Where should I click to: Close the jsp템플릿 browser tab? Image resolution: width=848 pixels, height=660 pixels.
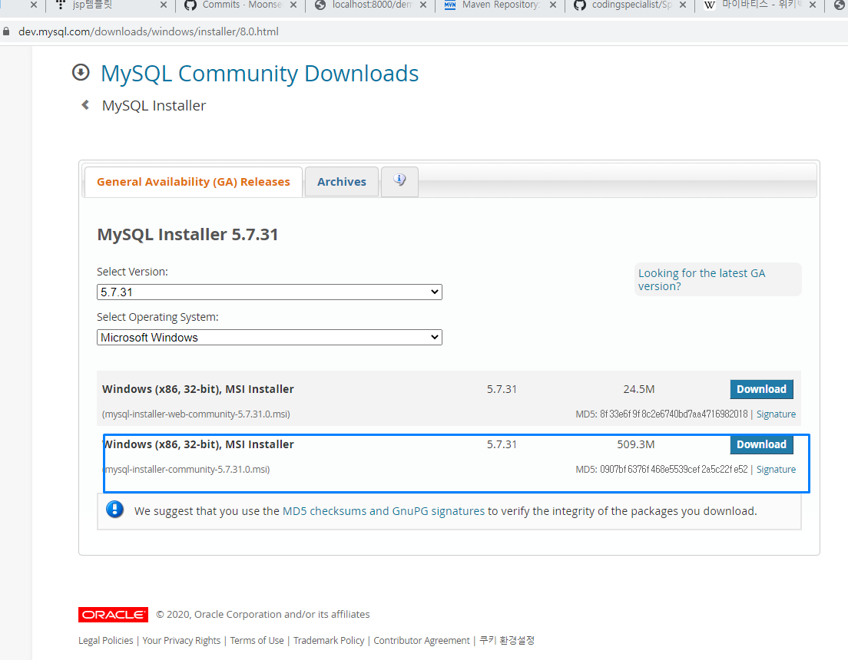click(x=164, y=5)
